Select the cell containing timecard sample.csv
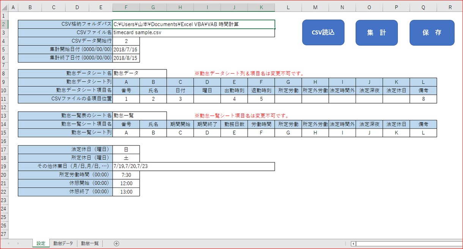Viewport: 463px width, 249px height. (x=194, y=33)
